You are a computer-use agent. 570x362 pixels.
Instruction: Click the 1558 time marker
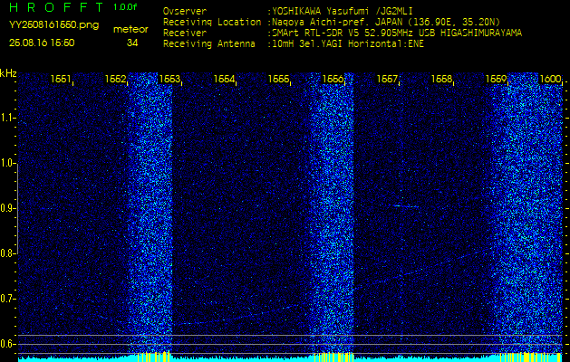click(442, 79)
